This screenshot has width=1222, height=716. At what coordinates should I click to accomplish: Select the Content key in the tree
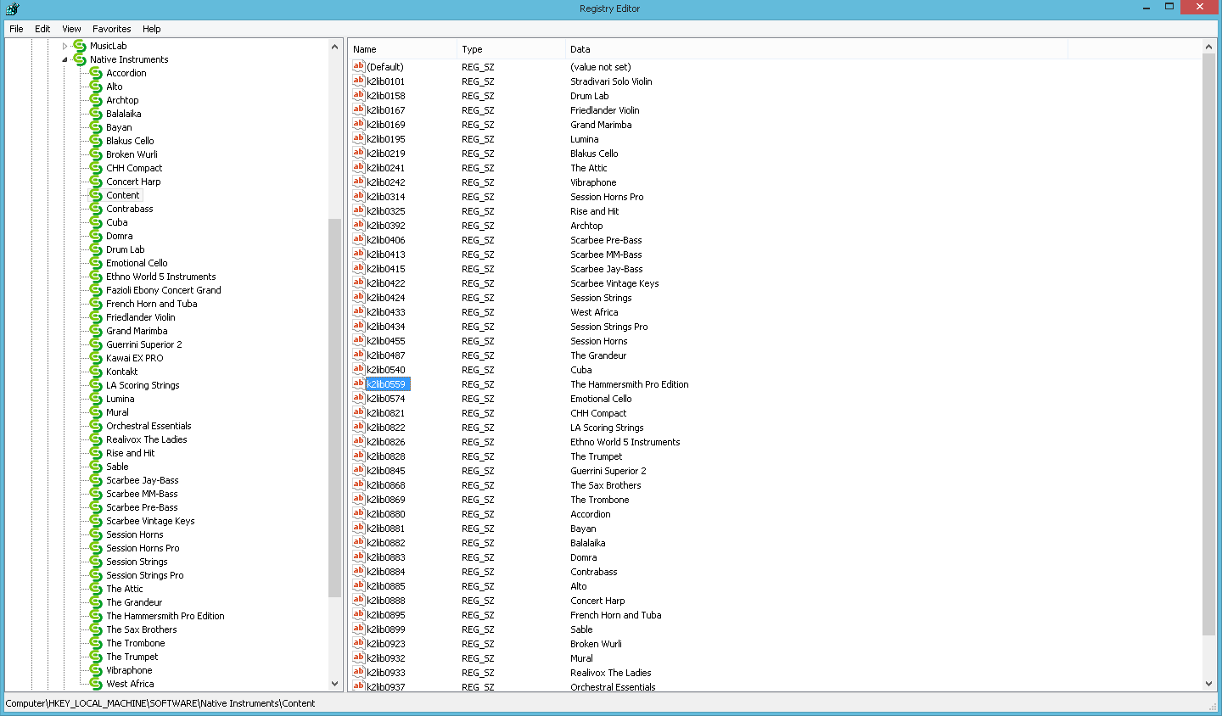[123, 195]
